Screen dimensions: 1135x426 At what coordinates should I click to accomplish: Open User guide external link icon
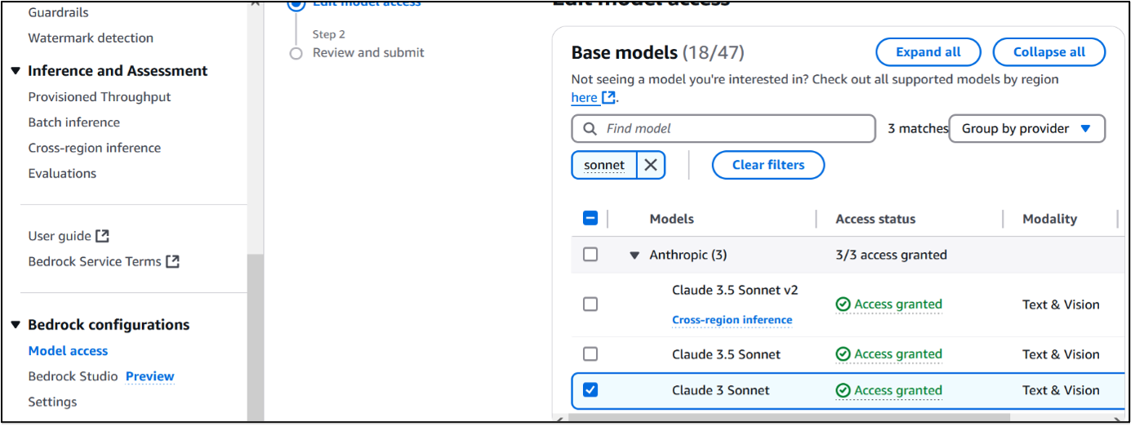tap(102, 236)
